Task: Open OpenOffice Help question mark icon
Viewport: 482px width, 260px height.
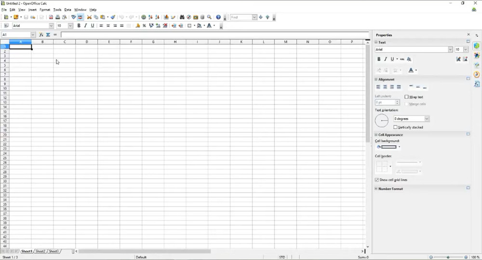Action: point(218,17)
